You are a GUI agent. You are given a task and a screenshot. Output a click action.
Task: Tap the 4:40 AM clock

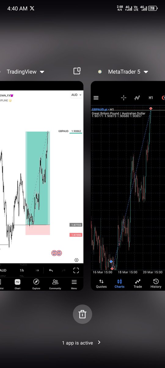(x=17, y=8)
